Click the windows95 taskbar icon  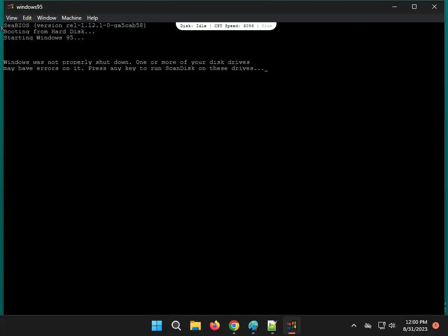tap(292, 325)
